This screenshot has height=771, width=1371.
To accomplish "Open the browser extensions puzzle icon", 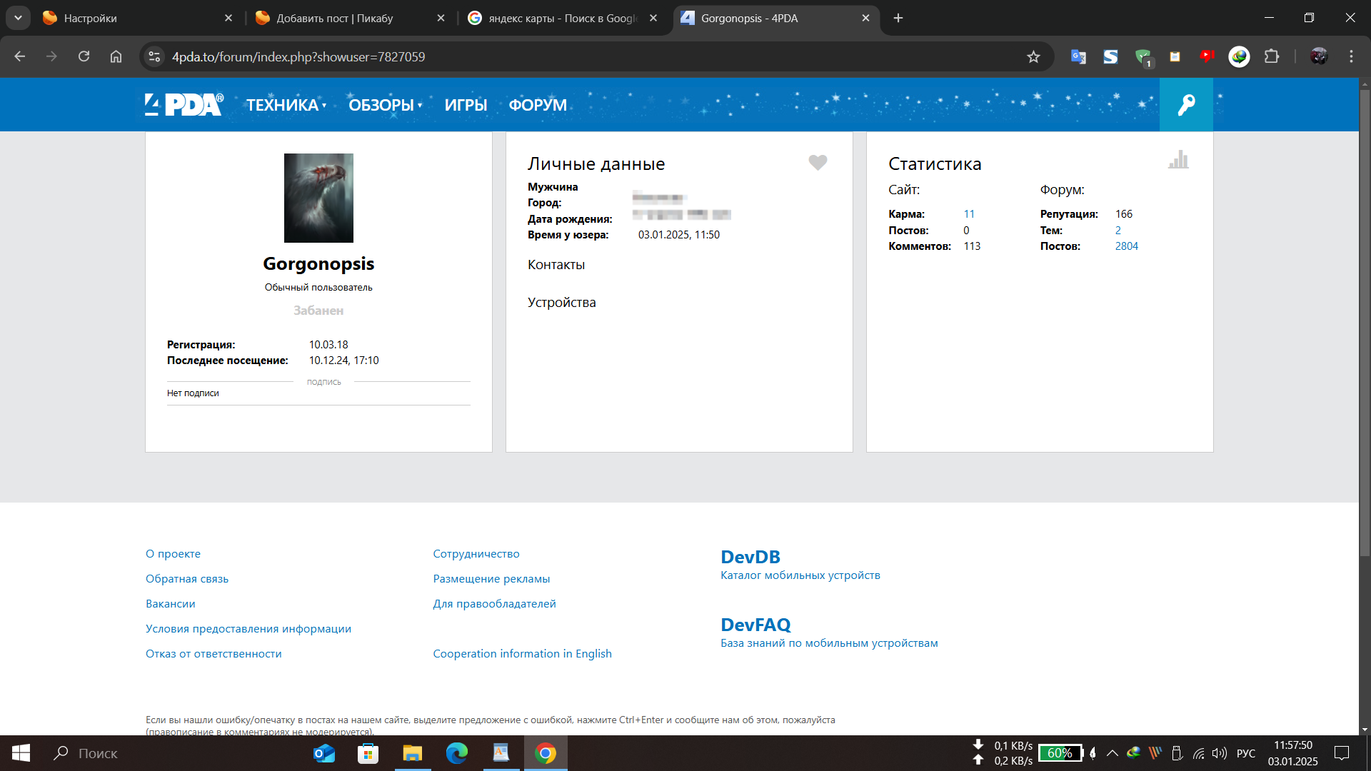I will click(x=1272, y=56).
